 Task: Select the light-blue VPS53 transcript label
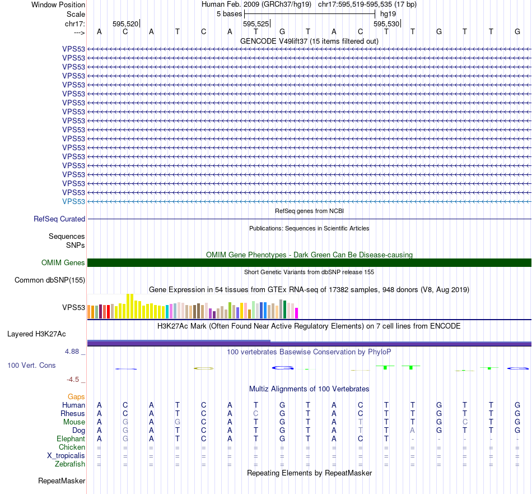click(73, 201)
